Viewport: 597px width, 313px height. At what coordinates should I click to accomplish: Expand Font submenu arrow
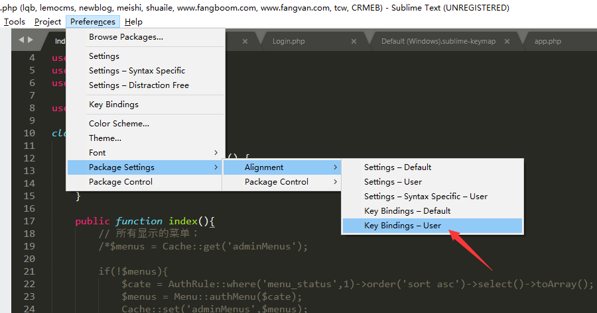tap(216, 153)
